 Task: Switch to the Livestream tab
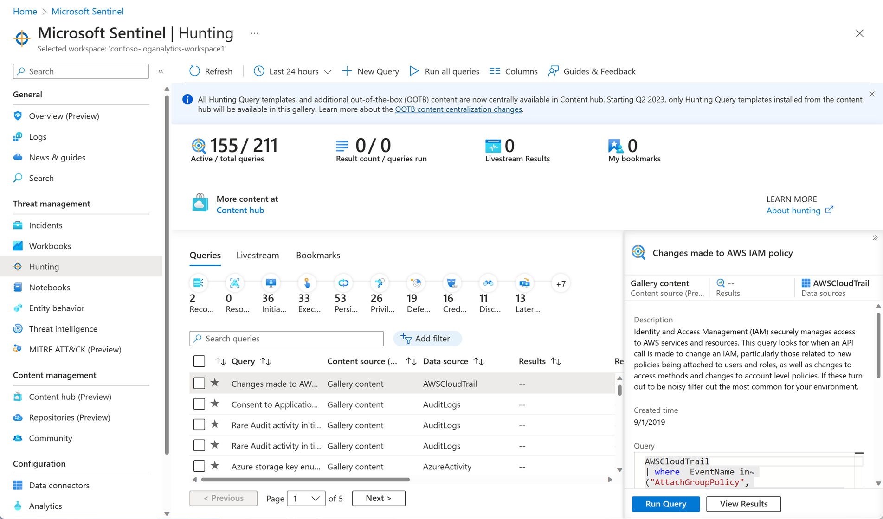[x=258, y=255]
